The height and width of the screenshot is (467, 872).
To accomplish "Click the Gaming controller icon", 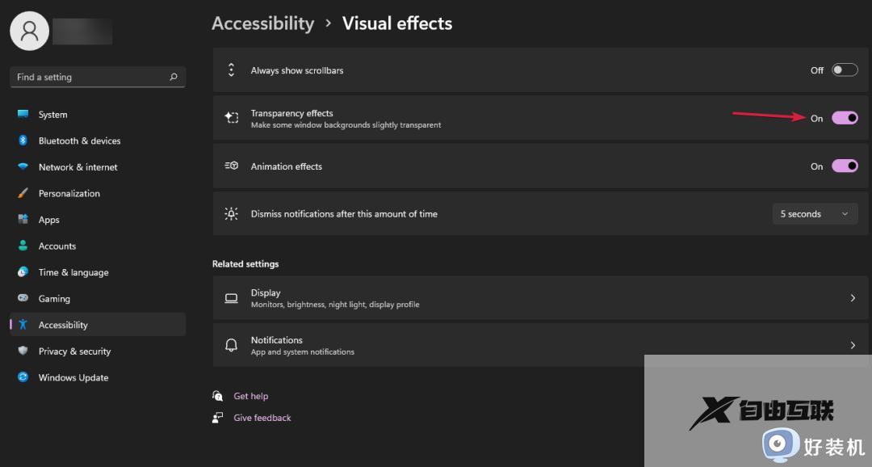I will [x=23, y=299].
